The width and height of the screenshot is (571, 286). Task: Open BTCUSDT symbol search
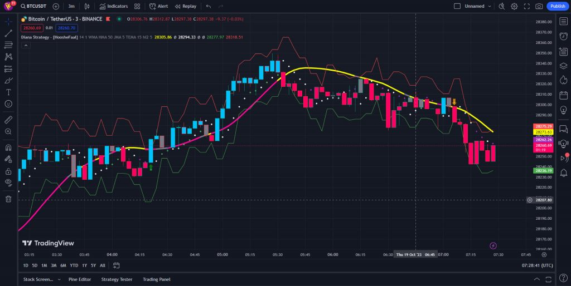coord(34,6)
